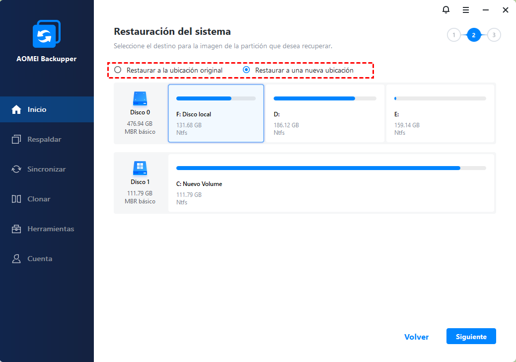The width and height of the screenshot is (516, 362).
Task: Click the C: Nuevo Volume usage bar
Action: click(331, 168)
